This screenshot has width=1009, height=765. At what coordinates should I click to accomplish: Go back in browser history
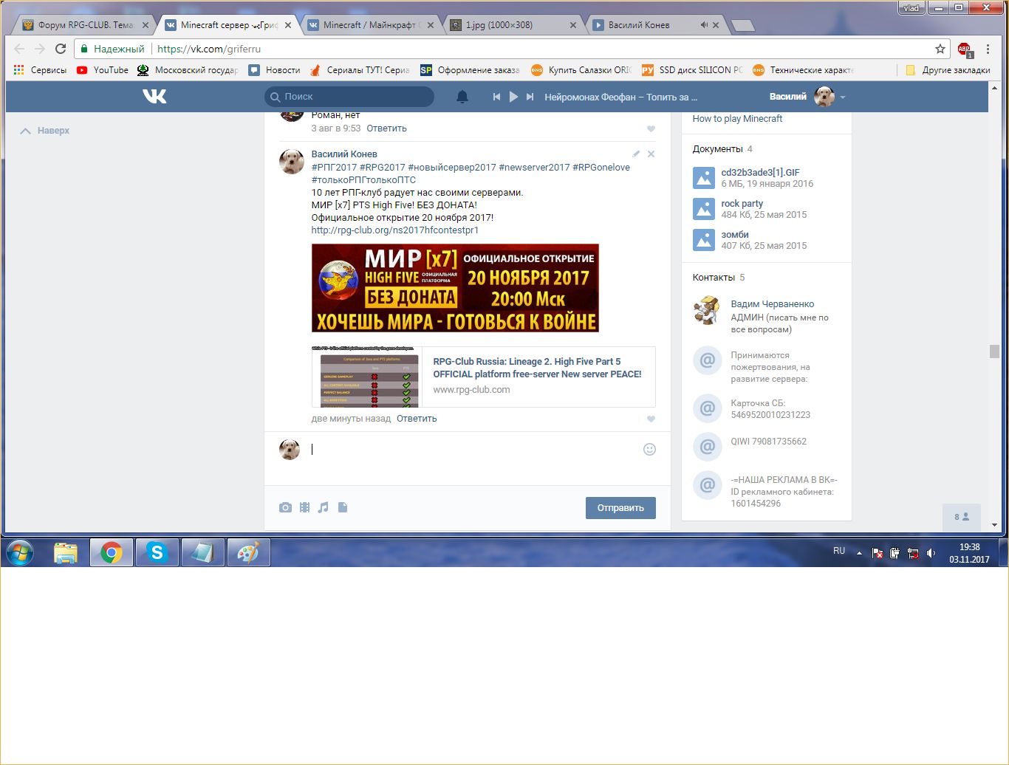(x=20, y=49)
